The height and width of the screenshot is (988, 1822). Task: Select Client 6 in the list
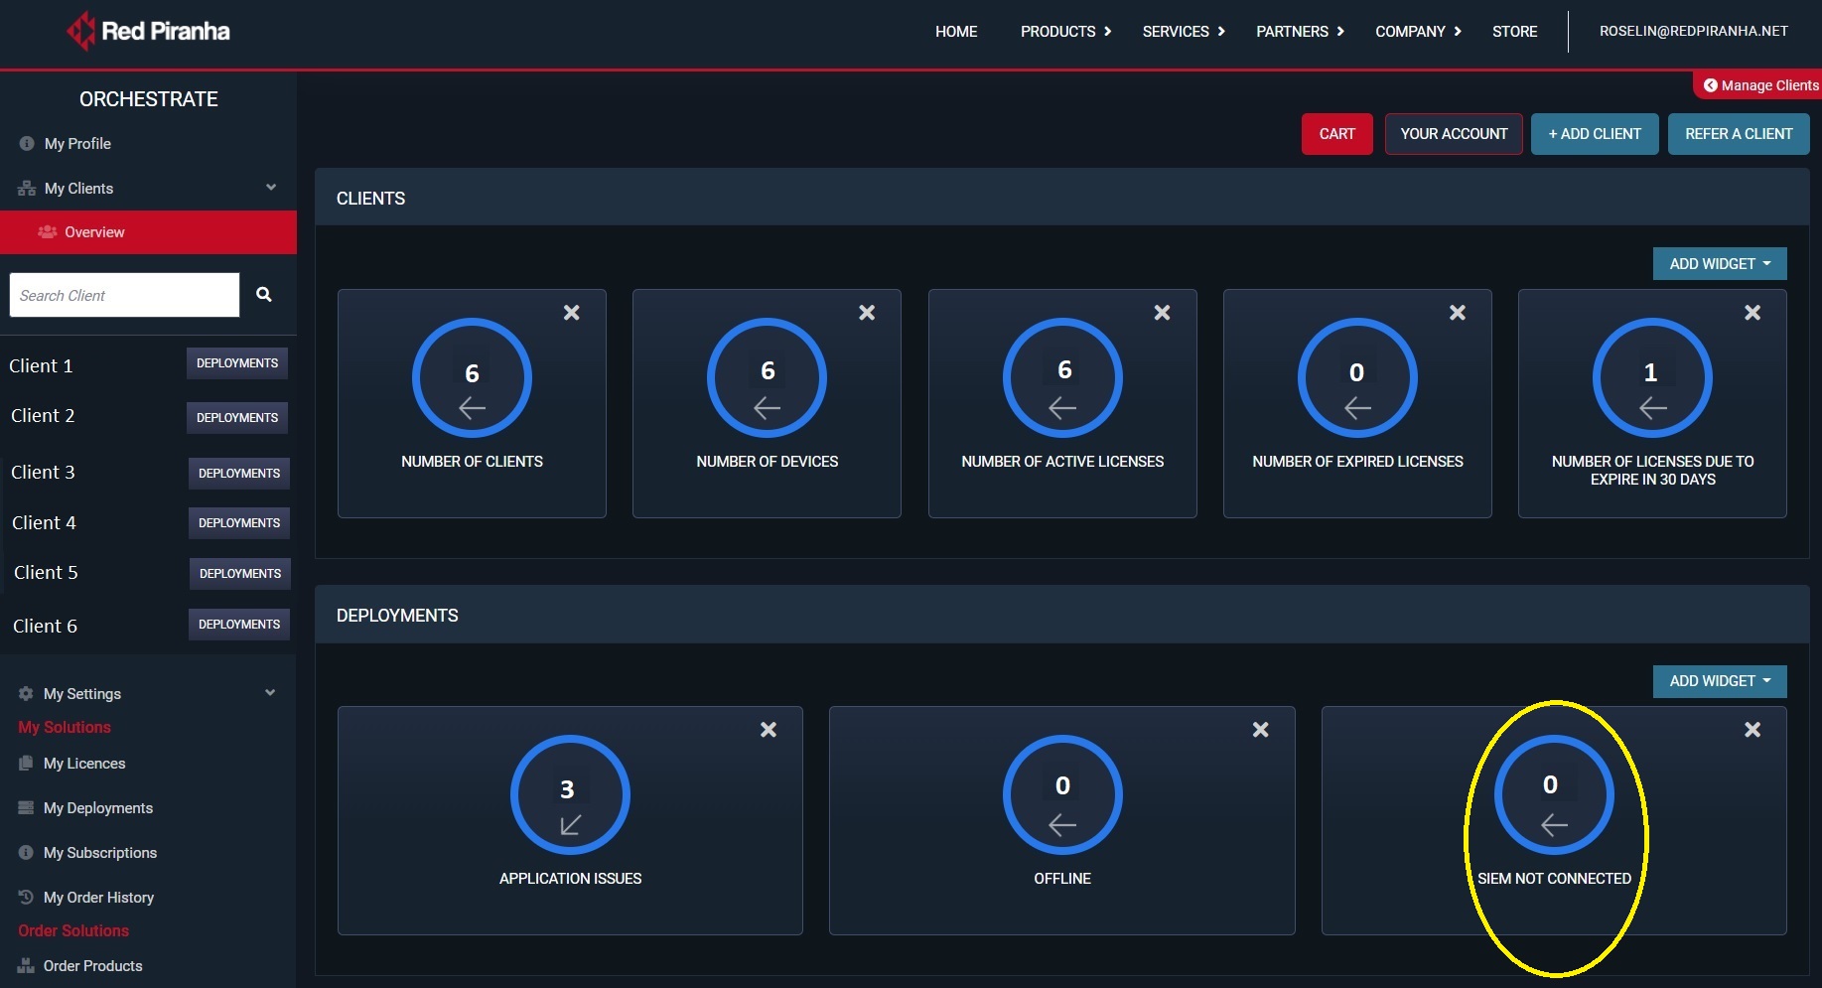[45, 626]
